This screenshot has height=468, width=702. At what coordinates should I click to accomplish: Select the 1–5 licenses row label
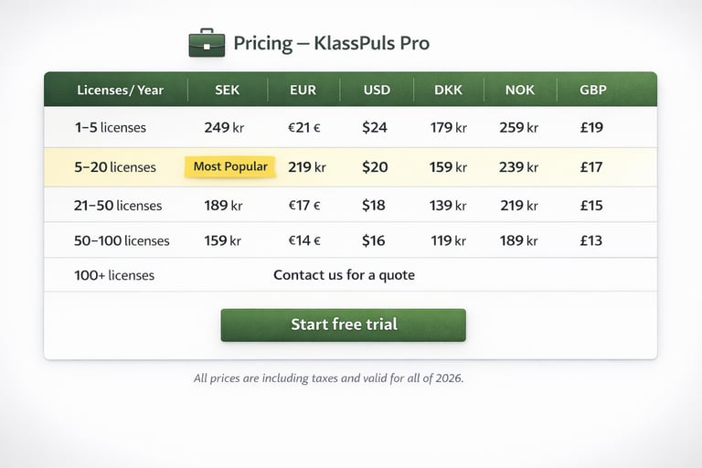pos(111,128)
